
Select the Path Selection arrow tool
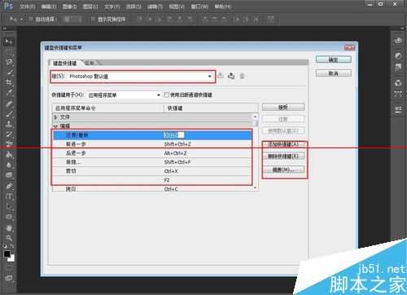pyautogui.click(x=9, y=207)
